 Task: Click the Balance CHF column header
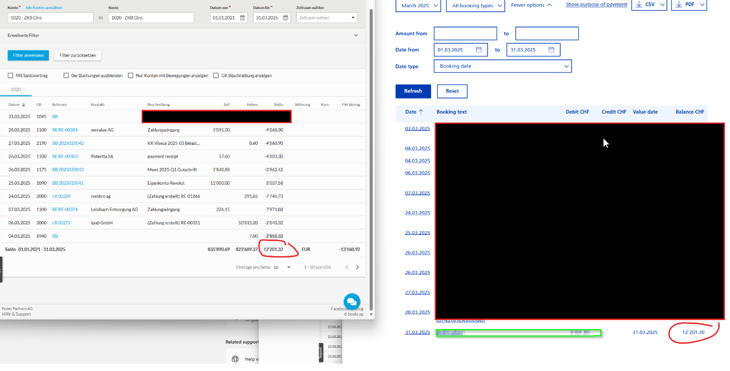click(690, 112)
